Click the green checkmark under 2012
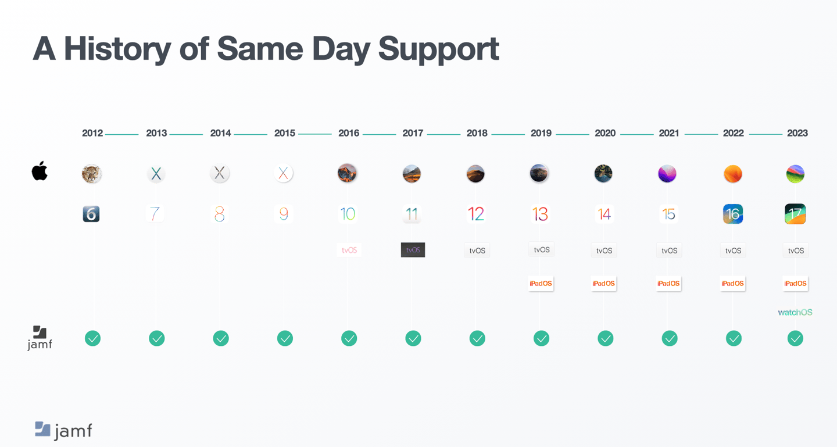Screen dimensions: 837x447 pyautogui.click(x=92, y=338)
